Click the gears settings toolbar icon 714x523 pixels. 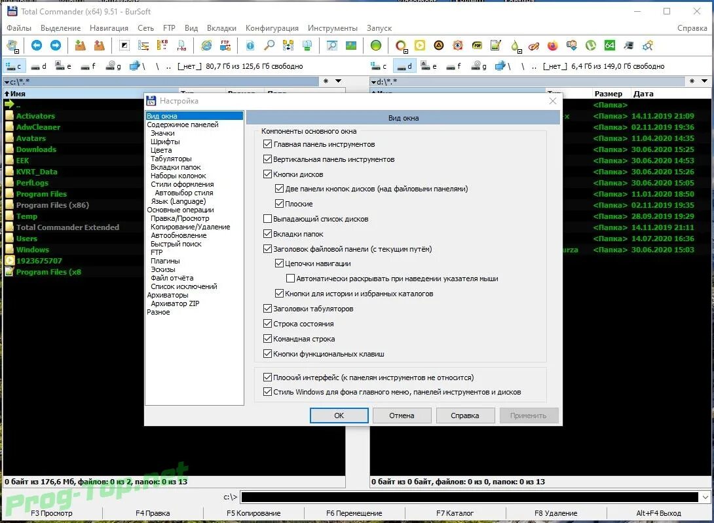click(x=648, y=45)
